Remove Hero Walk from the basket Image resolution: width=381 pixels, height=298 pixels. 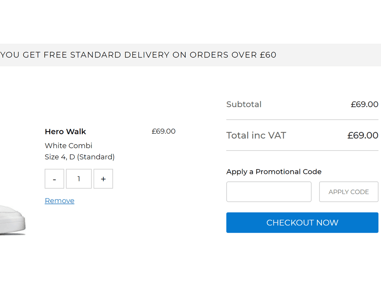60,201
